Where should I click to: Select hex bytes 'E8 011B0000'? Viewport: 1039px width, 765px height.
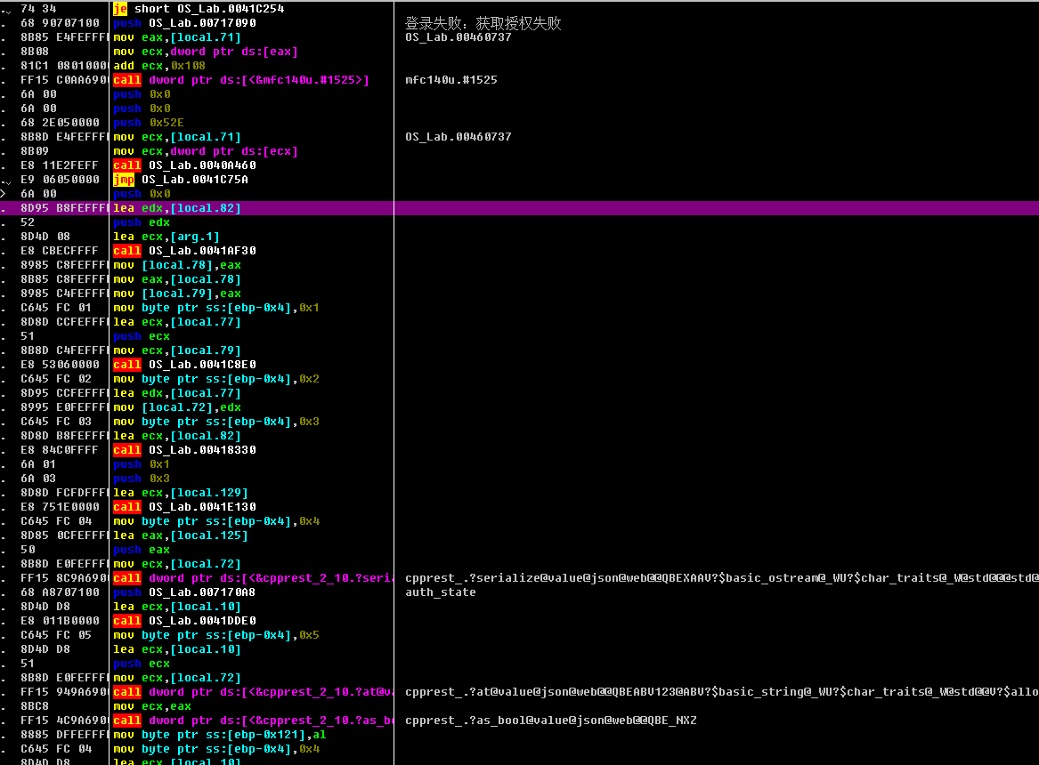click(60, 621)
